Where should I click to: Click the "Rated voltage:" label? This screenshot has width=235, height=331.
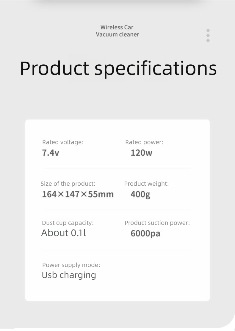[63, 142]
